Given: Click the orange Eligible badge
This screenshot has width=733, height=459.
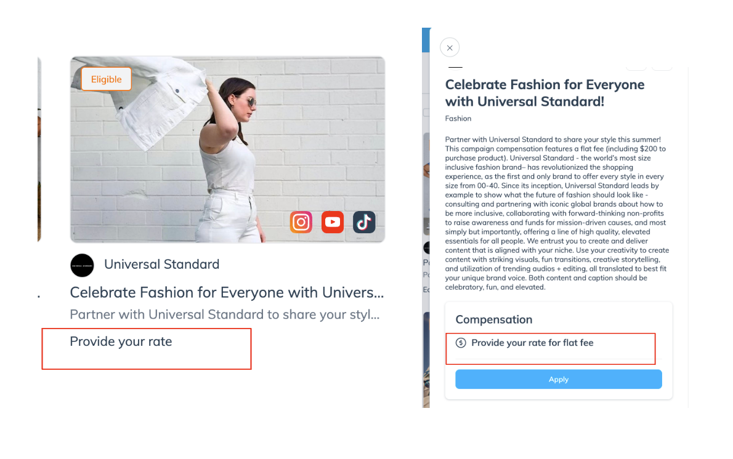Looking at the screenshot, I should tap(106, 79).
